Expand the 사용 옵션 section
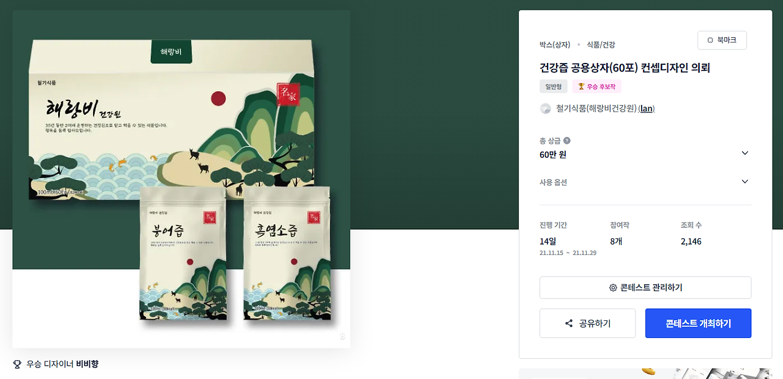The width and height of the screenshot is (783, 379). pyautogui.click(x=645, y=182)
